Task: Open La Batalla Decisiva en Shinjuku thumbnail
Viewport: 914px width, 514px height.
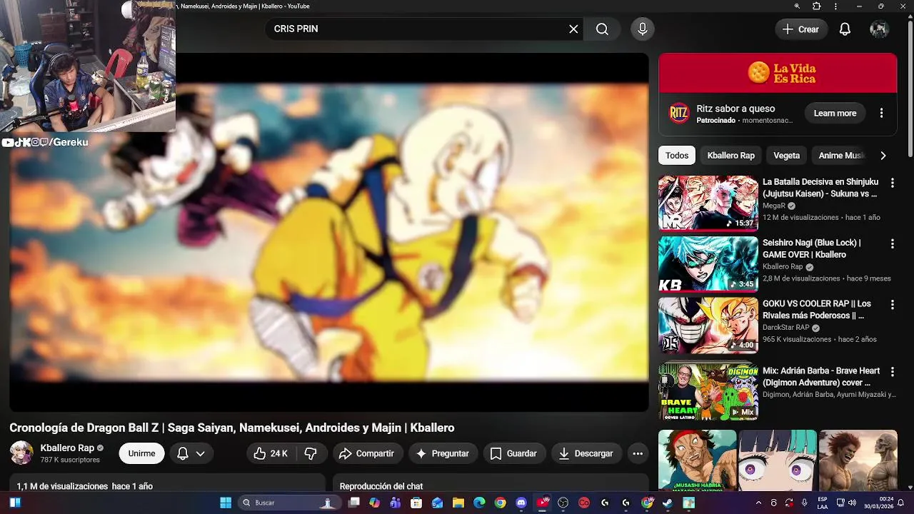Action: point(708,203)
